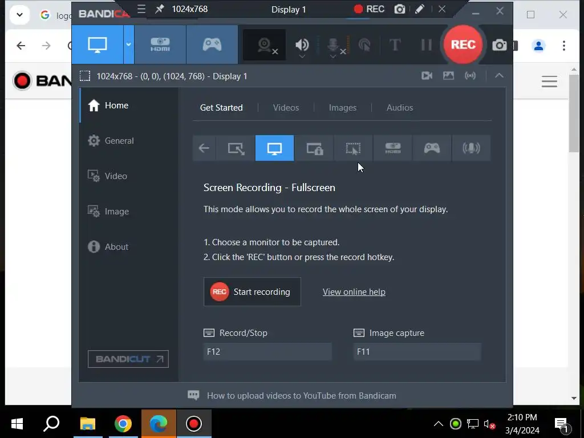Screen dimensions: 584x438
Task: Toggle mouse click effect icon
Action: click(364, 45)
